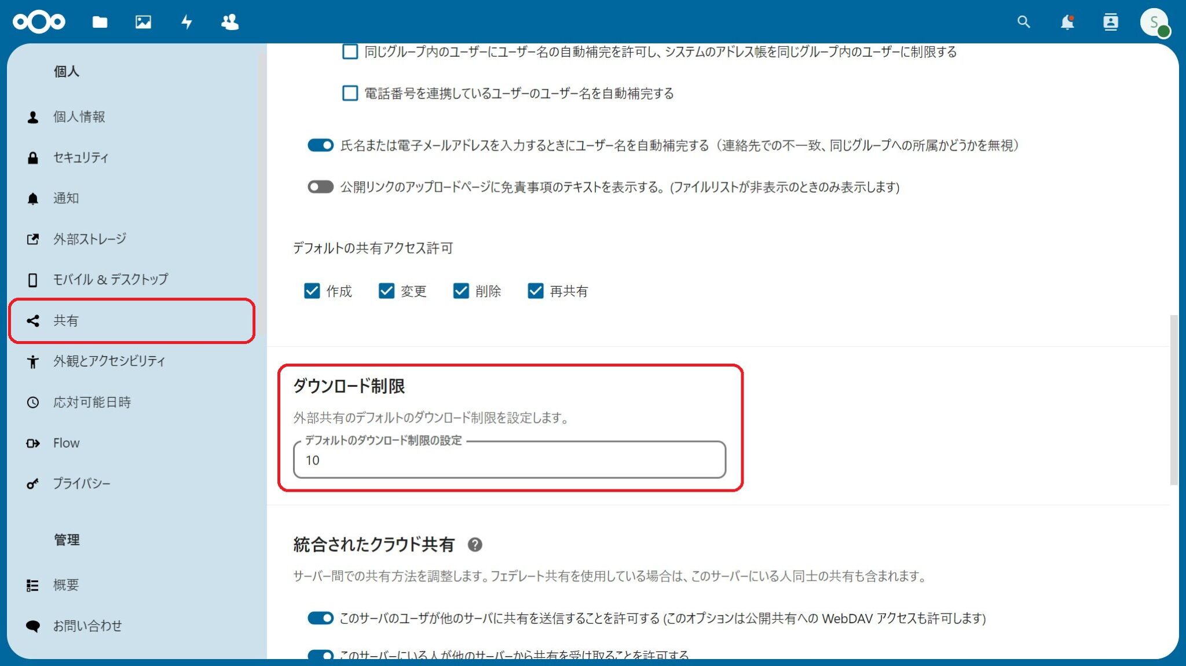Open the 統合されたクラウド共有 help icon
This screenshot has width=1186, height=666.
tap(476, 544)
